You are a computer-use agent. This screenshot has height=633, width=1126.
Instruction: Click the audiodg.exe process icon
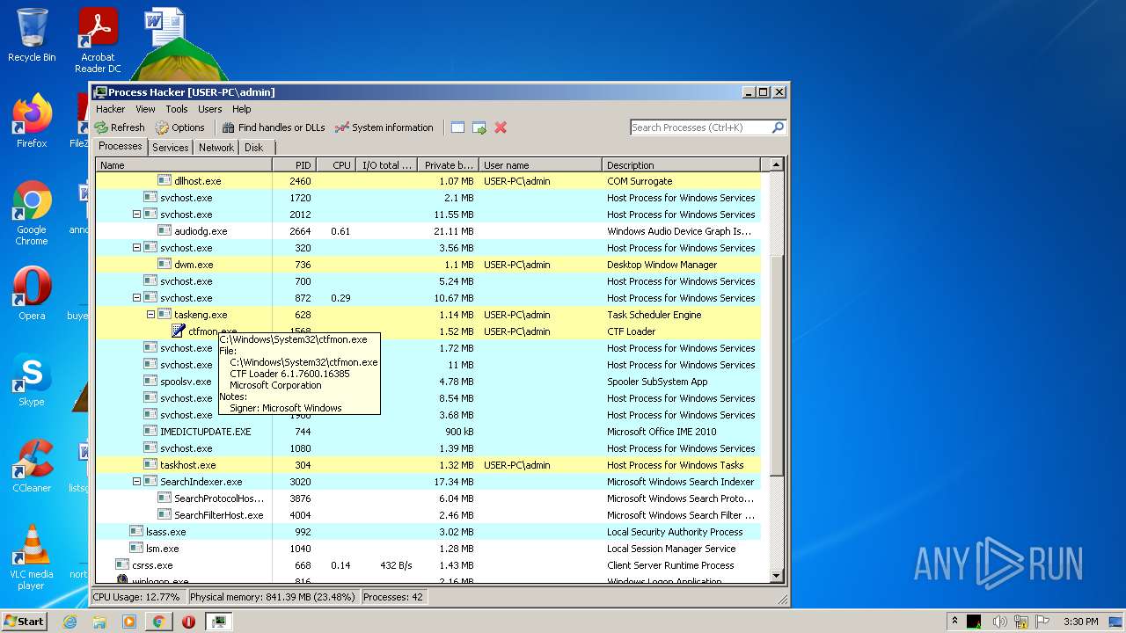click(165, 230)
